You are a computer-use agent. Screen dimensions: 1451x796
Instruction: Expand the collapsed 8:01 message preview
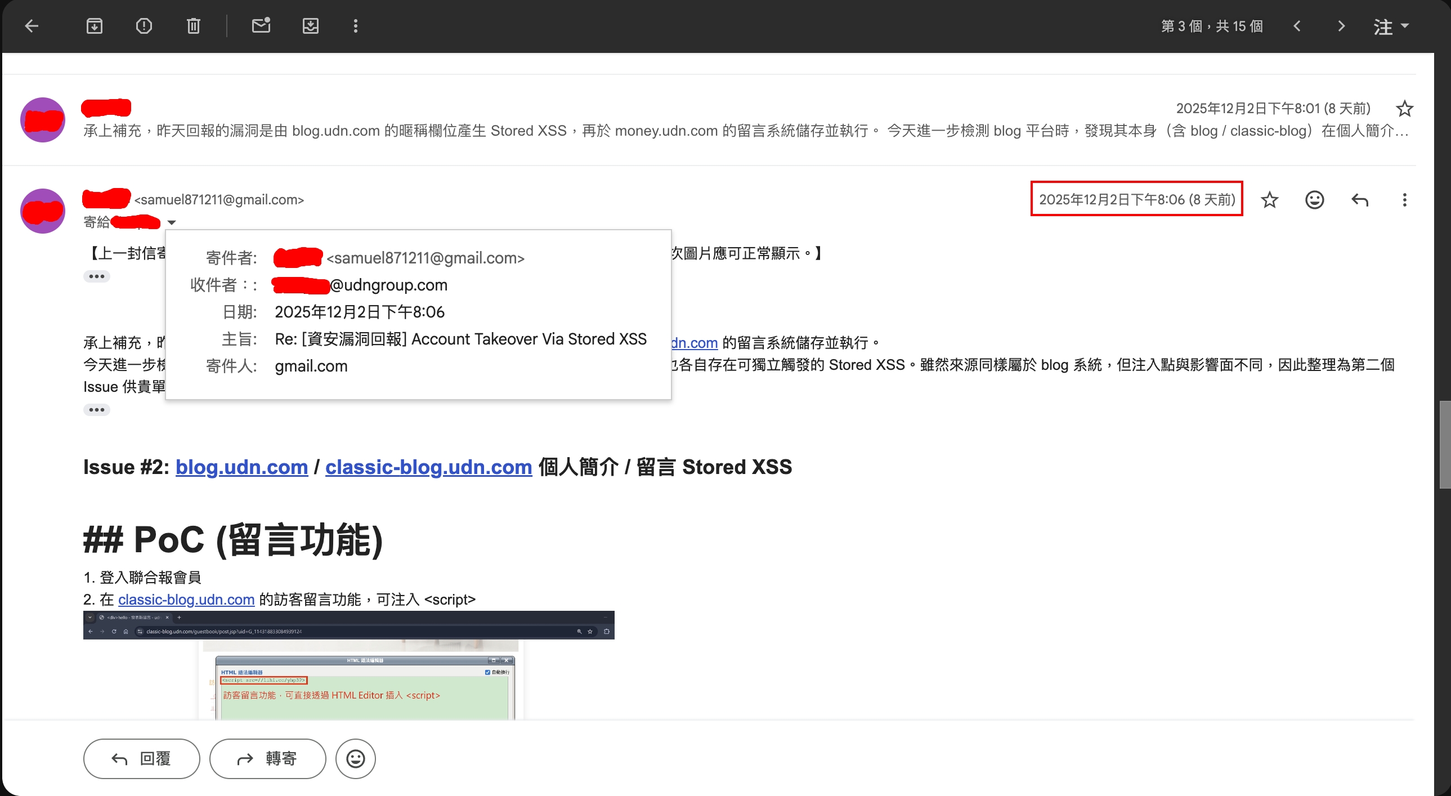pos(746,131)
